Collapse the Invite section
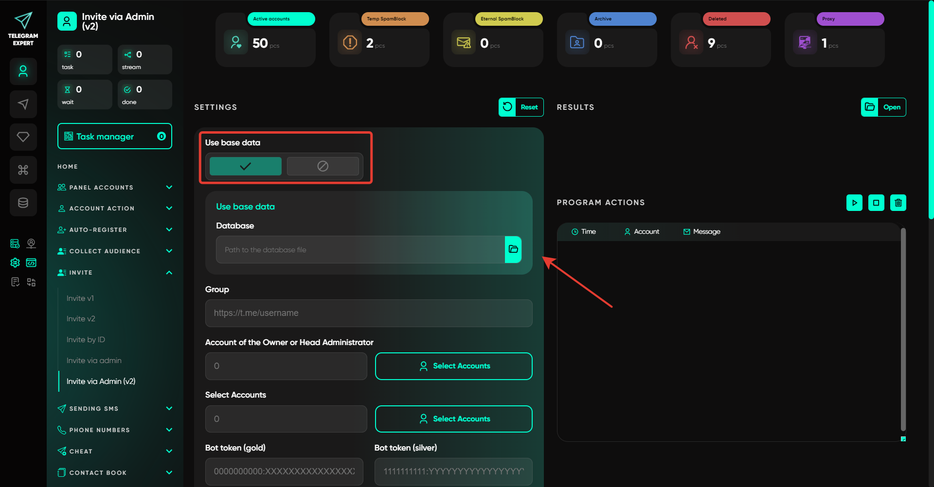 tap(169, 273)
